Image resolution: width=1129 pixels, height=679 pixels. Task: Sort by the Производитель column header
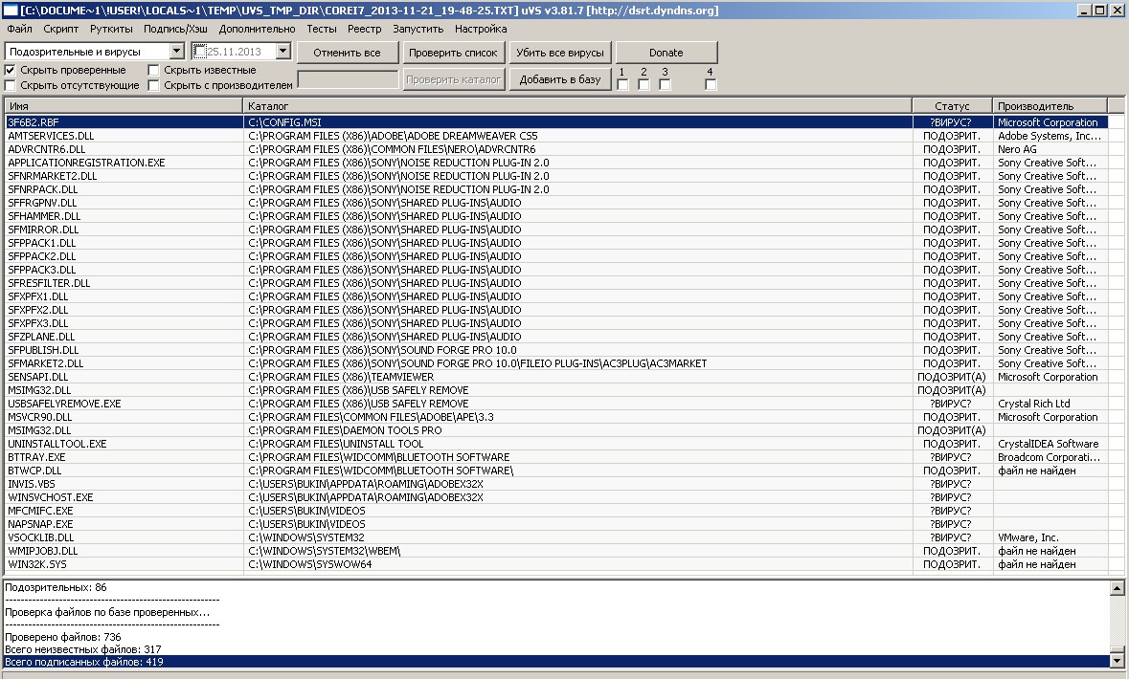click(1050, 106)
